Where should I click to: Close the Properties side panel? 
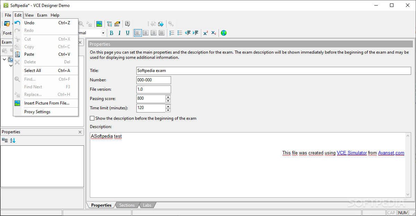[x=80, y=132]
